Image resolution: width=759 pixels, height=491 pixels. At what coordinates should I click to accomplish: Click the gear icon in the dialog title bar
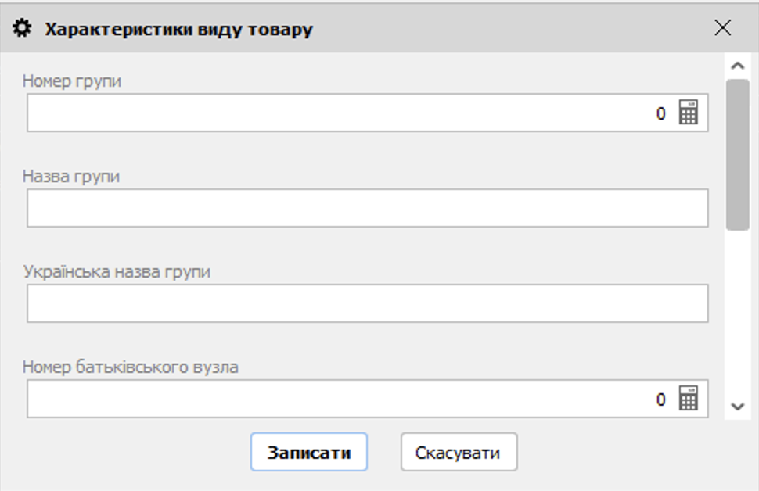[x=23, y=28]
